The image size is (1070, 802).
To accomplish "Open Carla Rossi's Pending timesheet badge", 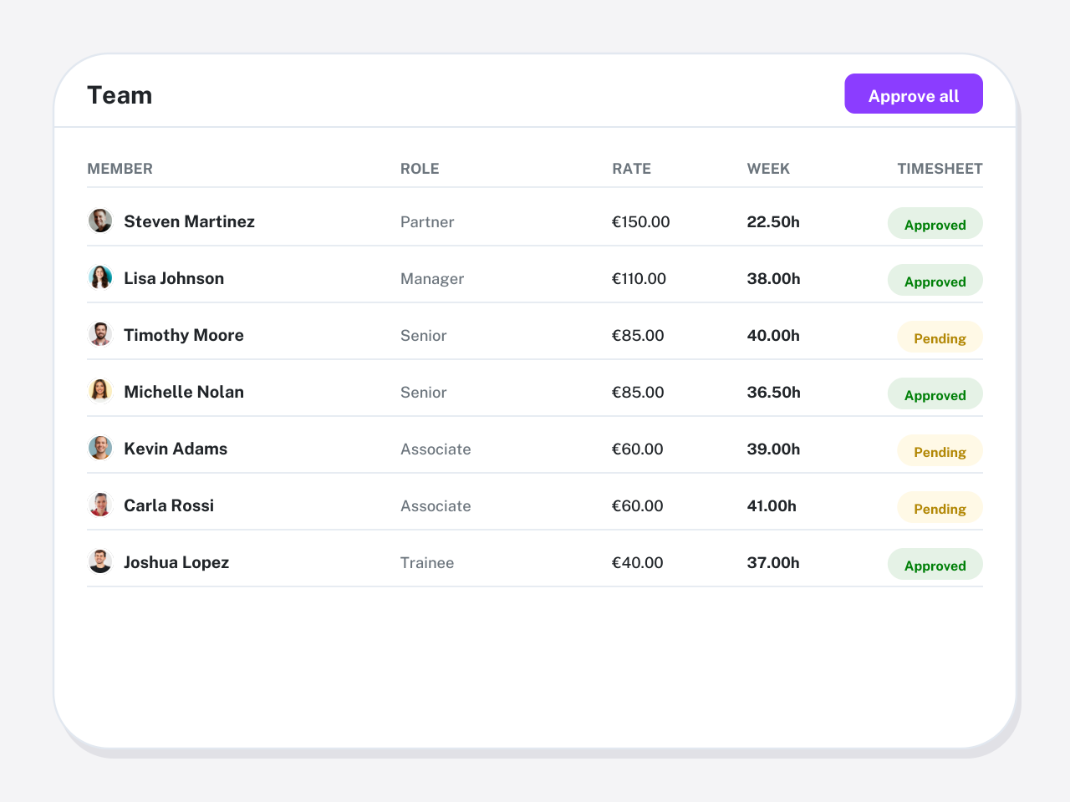I will [940, 507].
